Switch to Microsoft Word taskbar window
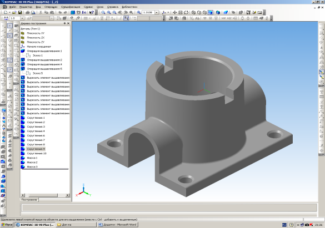The height and width of the screenshot is (228, 325). tap(118, 225)
